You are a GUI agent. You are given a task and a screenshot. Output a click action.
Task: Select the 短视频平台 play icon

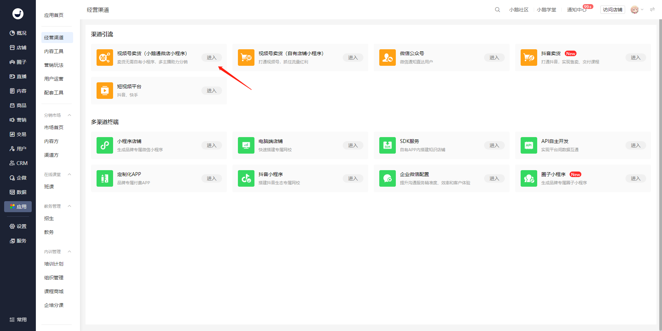[x=104, y=91]
